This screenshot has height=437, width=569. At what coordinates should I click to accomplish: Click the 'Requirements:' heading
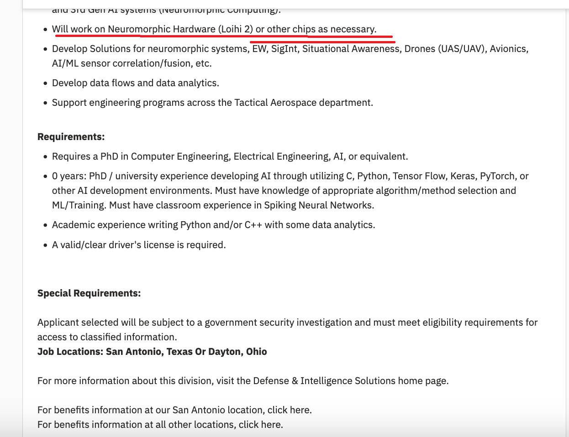coord(71,137)
